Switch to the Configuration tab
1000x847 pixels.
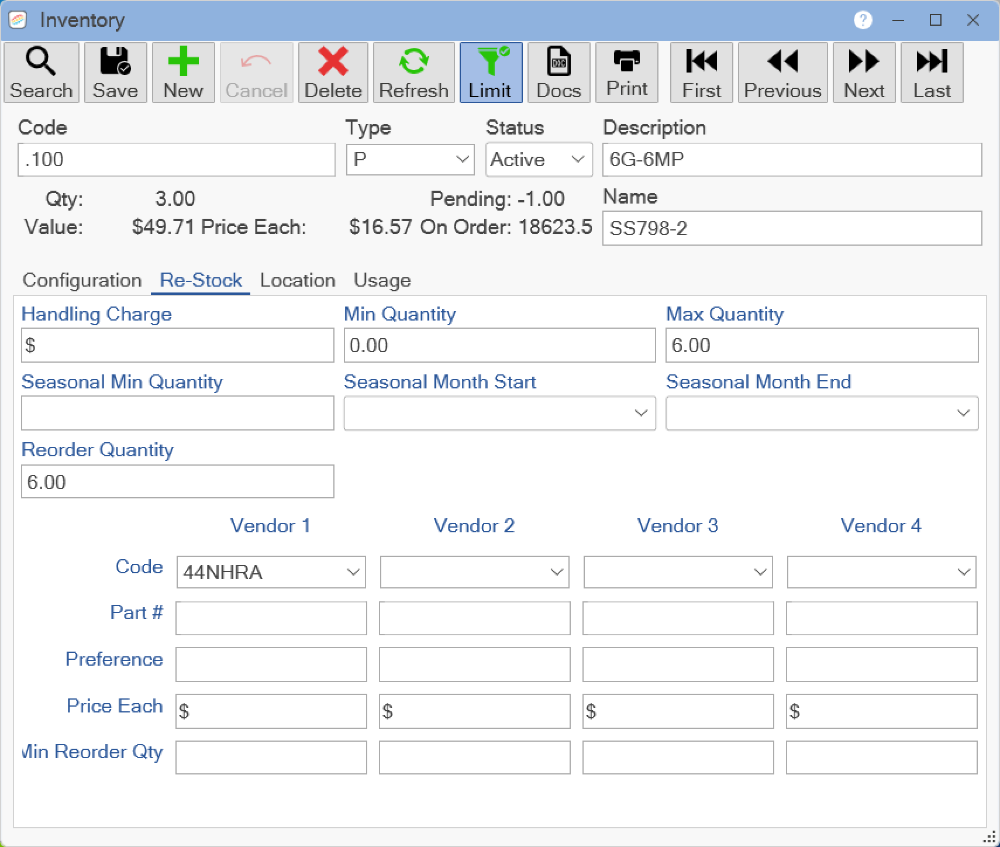tap(82, 280)
